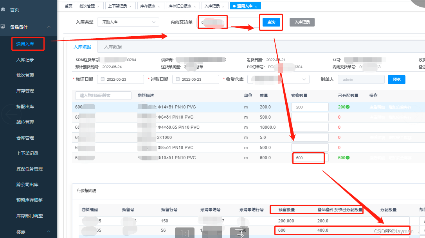This screenshot has width=425, height=238.
Task: Click the calendar icon in 过账日期 field
Action: click(178, 79)
